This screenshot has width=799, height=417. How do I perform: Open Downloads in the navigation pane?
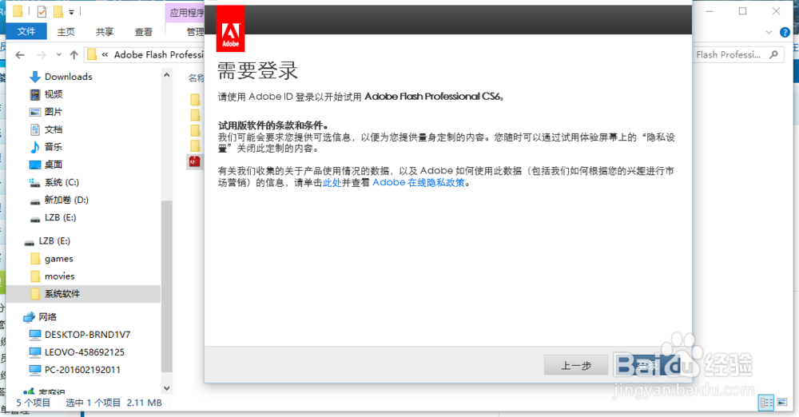pyautogui.click(x=68, y=77)
